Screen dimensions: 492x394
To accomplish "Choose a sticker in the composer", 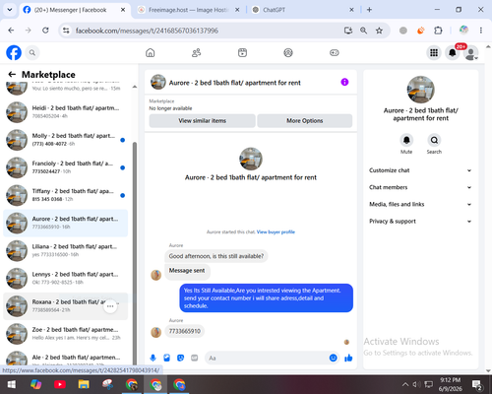I will [x=180, y=358].
